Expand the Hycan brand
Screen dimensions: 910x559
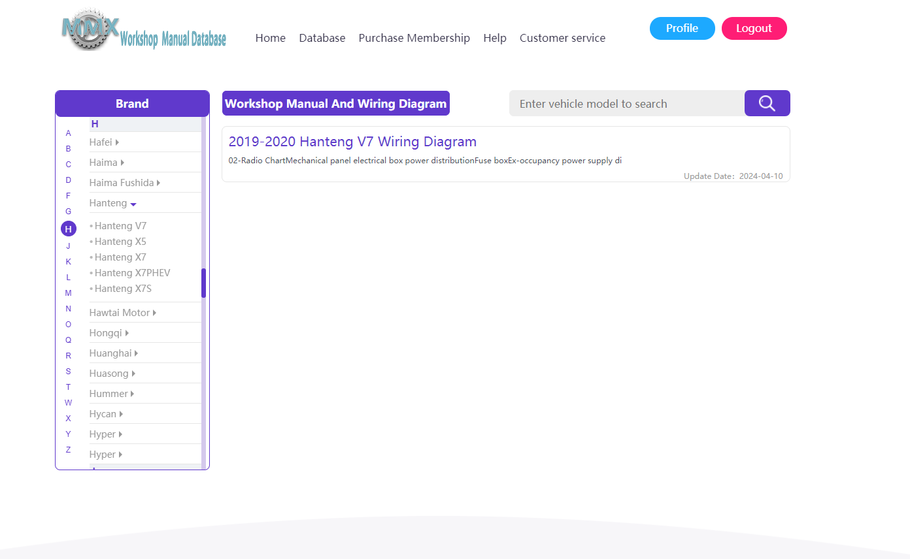(106, 414)
